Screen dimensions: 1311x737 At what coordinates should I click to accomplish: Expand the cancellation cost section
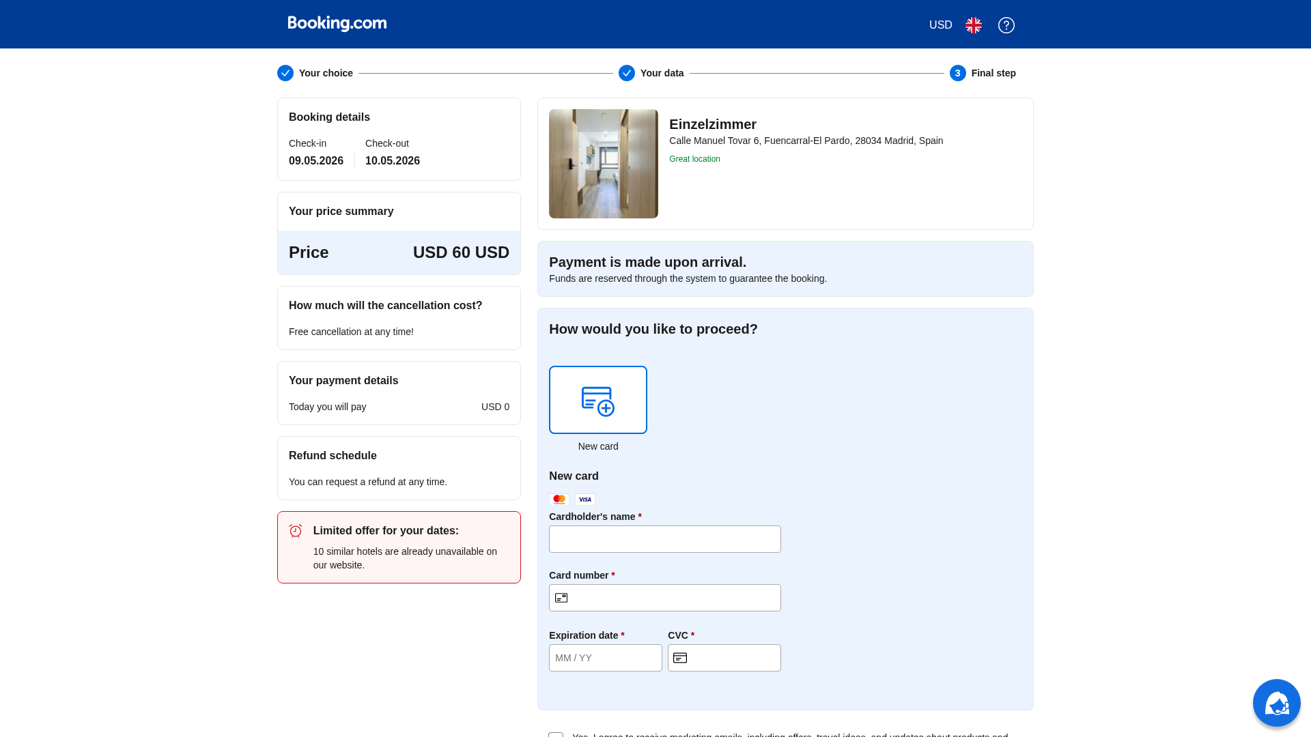tap(385, 305)
